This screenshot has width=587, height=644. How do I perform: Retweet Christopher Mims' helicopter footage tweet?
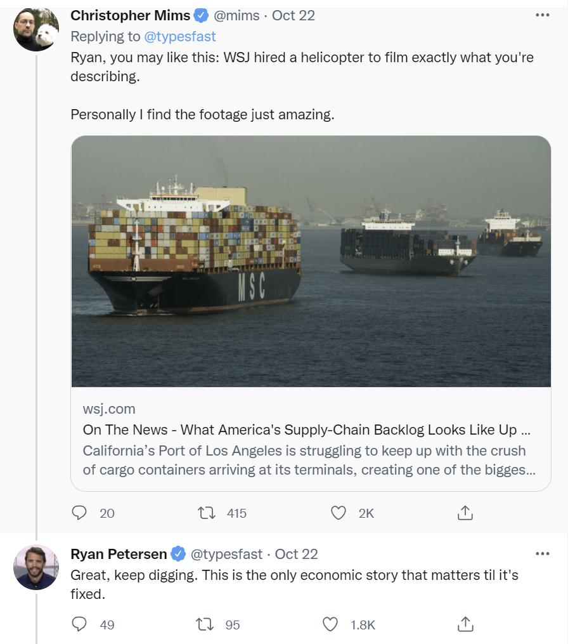pos(207,513)
